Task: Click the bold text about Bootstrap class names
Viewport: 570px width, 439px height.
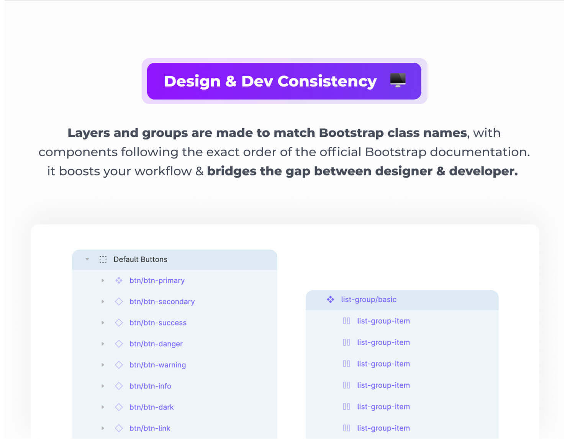Action: tap(267, 133)
